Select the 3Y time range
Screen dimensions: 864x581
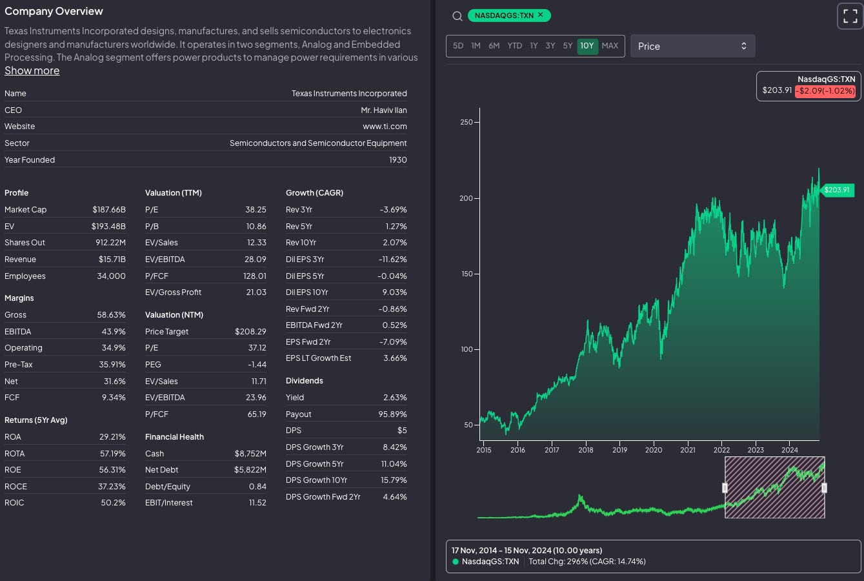coord(550,46)
